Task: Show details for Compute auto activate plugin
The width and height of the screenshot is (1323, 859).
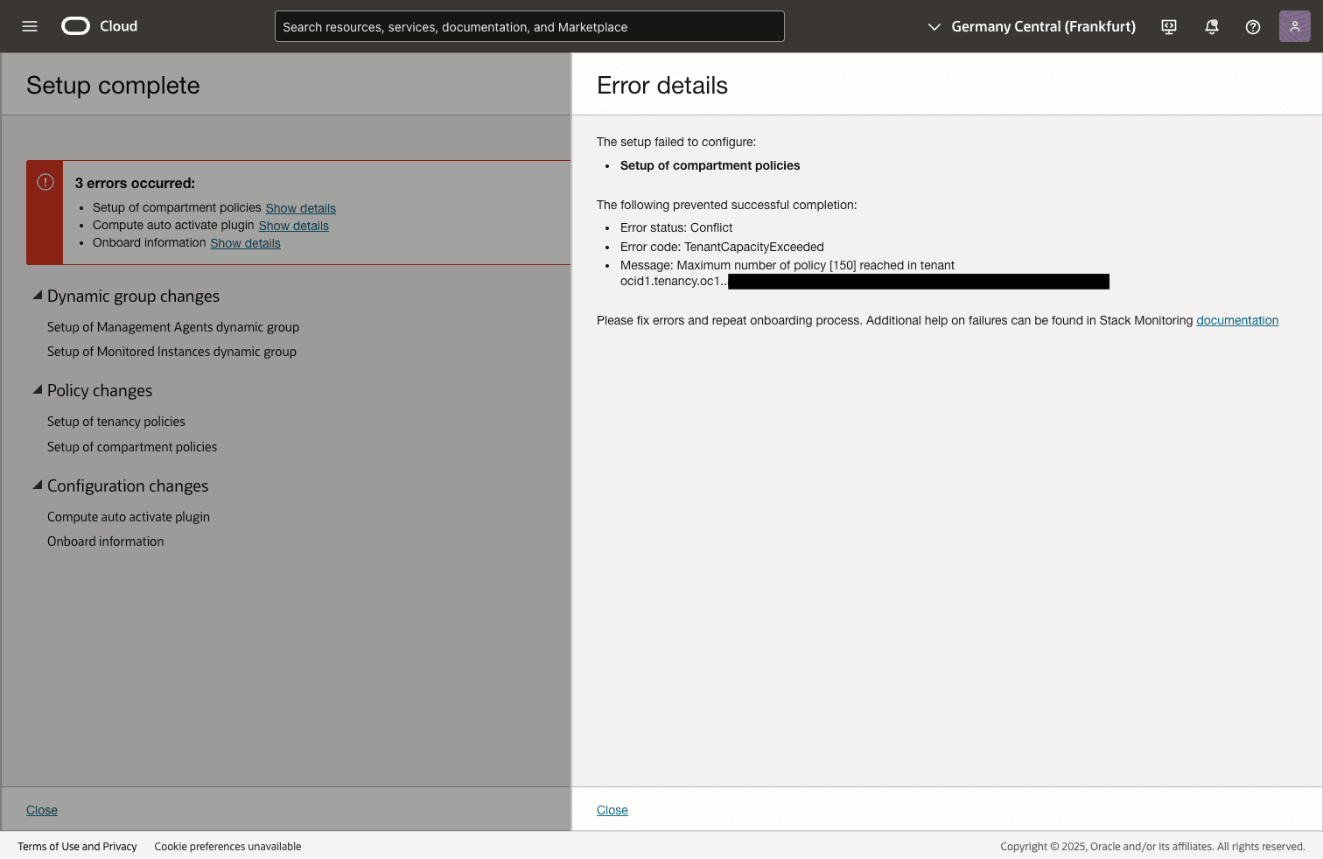Action: 293,225
